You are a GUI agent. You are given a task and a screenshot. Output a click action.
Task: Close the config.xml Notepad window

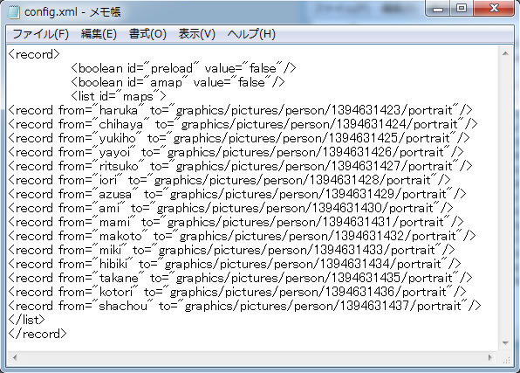point(494,9)
